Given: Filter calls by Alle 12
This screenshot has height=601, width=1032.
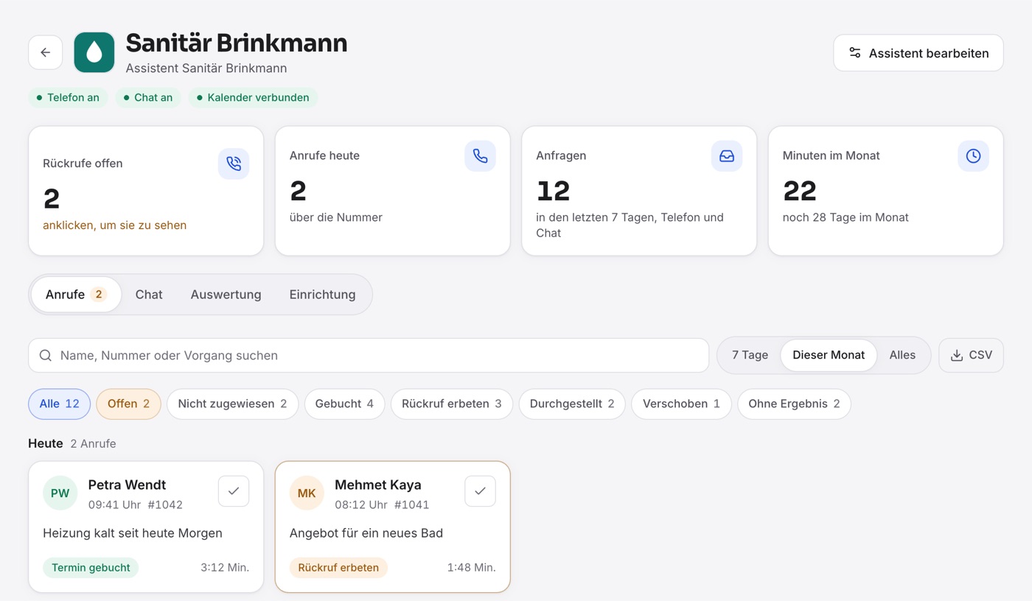Looking at the screenshot, I should point(59,404).
